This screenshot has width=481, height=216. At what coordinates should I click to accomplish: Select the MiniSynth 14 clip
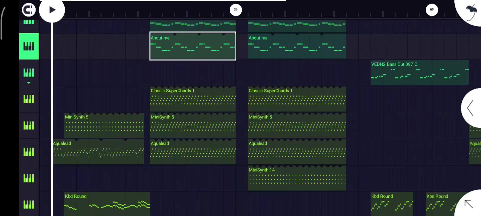coord(297,178)
